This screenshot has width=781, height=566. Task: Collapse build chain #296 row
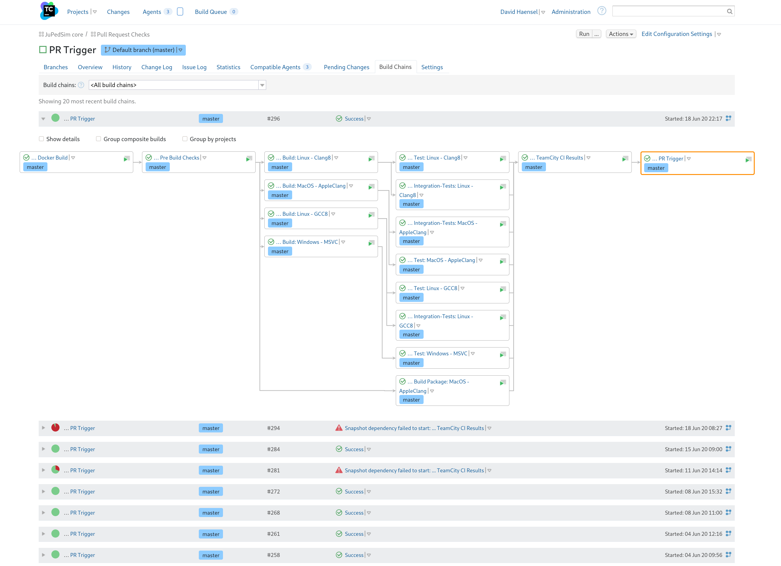pyautogui.click(x=44, y=119)
